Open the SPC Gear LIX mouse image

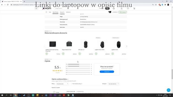pos(86,44)
